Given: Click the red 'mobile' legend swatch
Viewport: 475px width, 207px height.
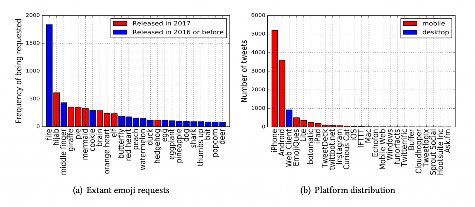Looking at the screenshot, I should pos(410,24).
